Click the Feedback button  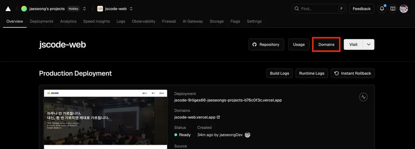coord(362,9)
